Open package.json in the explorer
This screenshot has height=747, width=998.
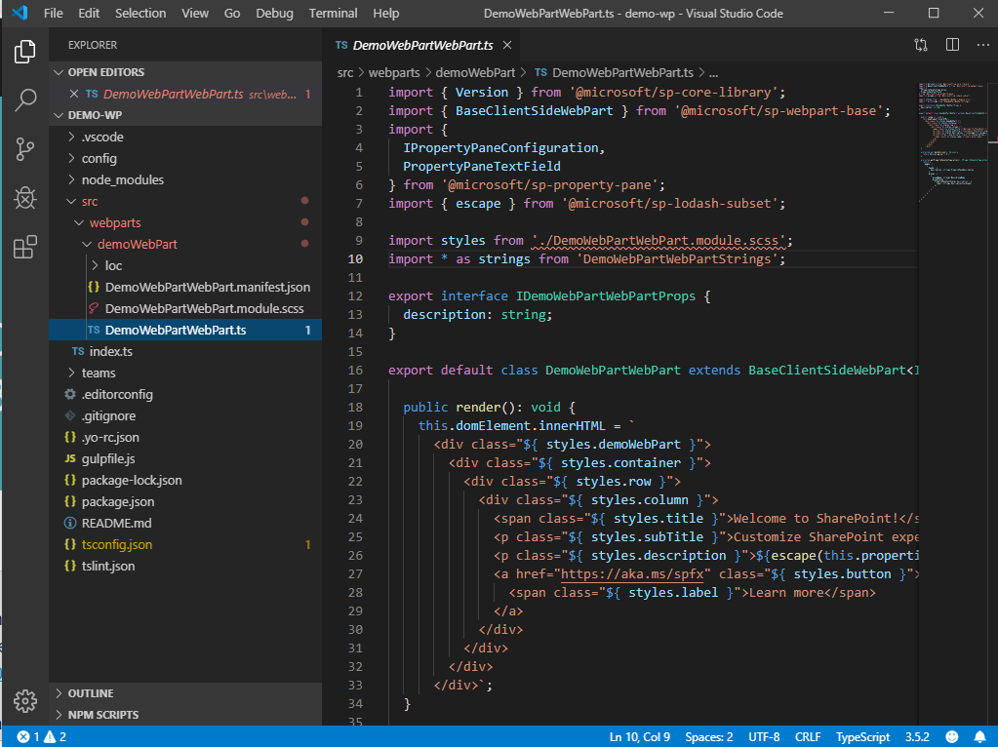(117, 501)
